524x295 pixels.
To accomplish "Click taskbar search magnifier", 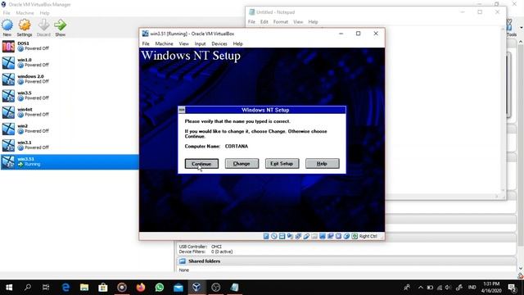I will tap(28, 288).
